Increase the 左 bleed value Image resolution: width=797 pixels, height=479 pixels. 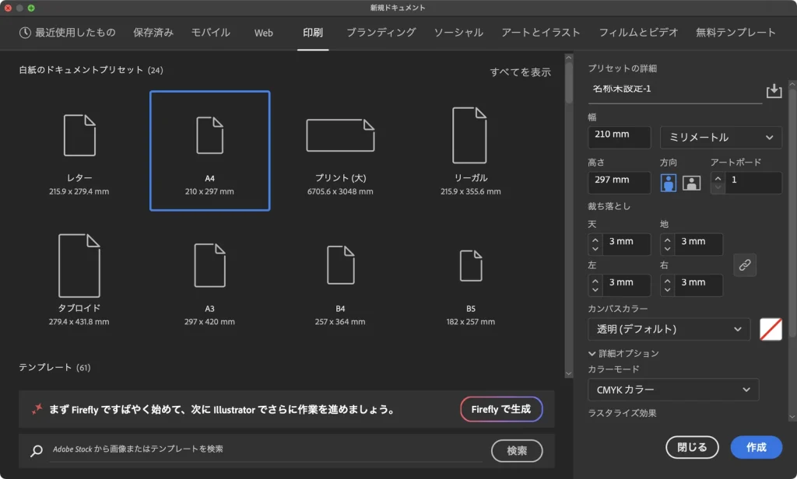[x=595, y=281]
